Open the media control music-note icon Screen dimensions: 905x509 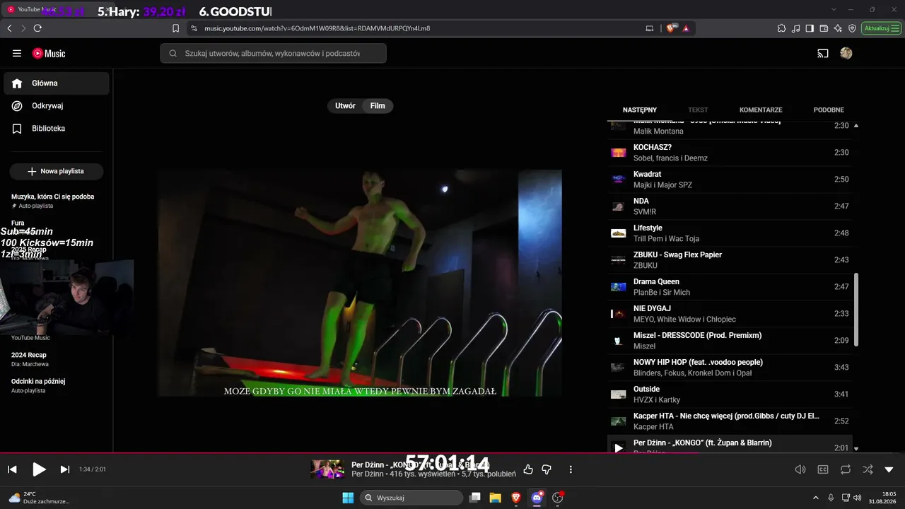click(x=796, y=28)
